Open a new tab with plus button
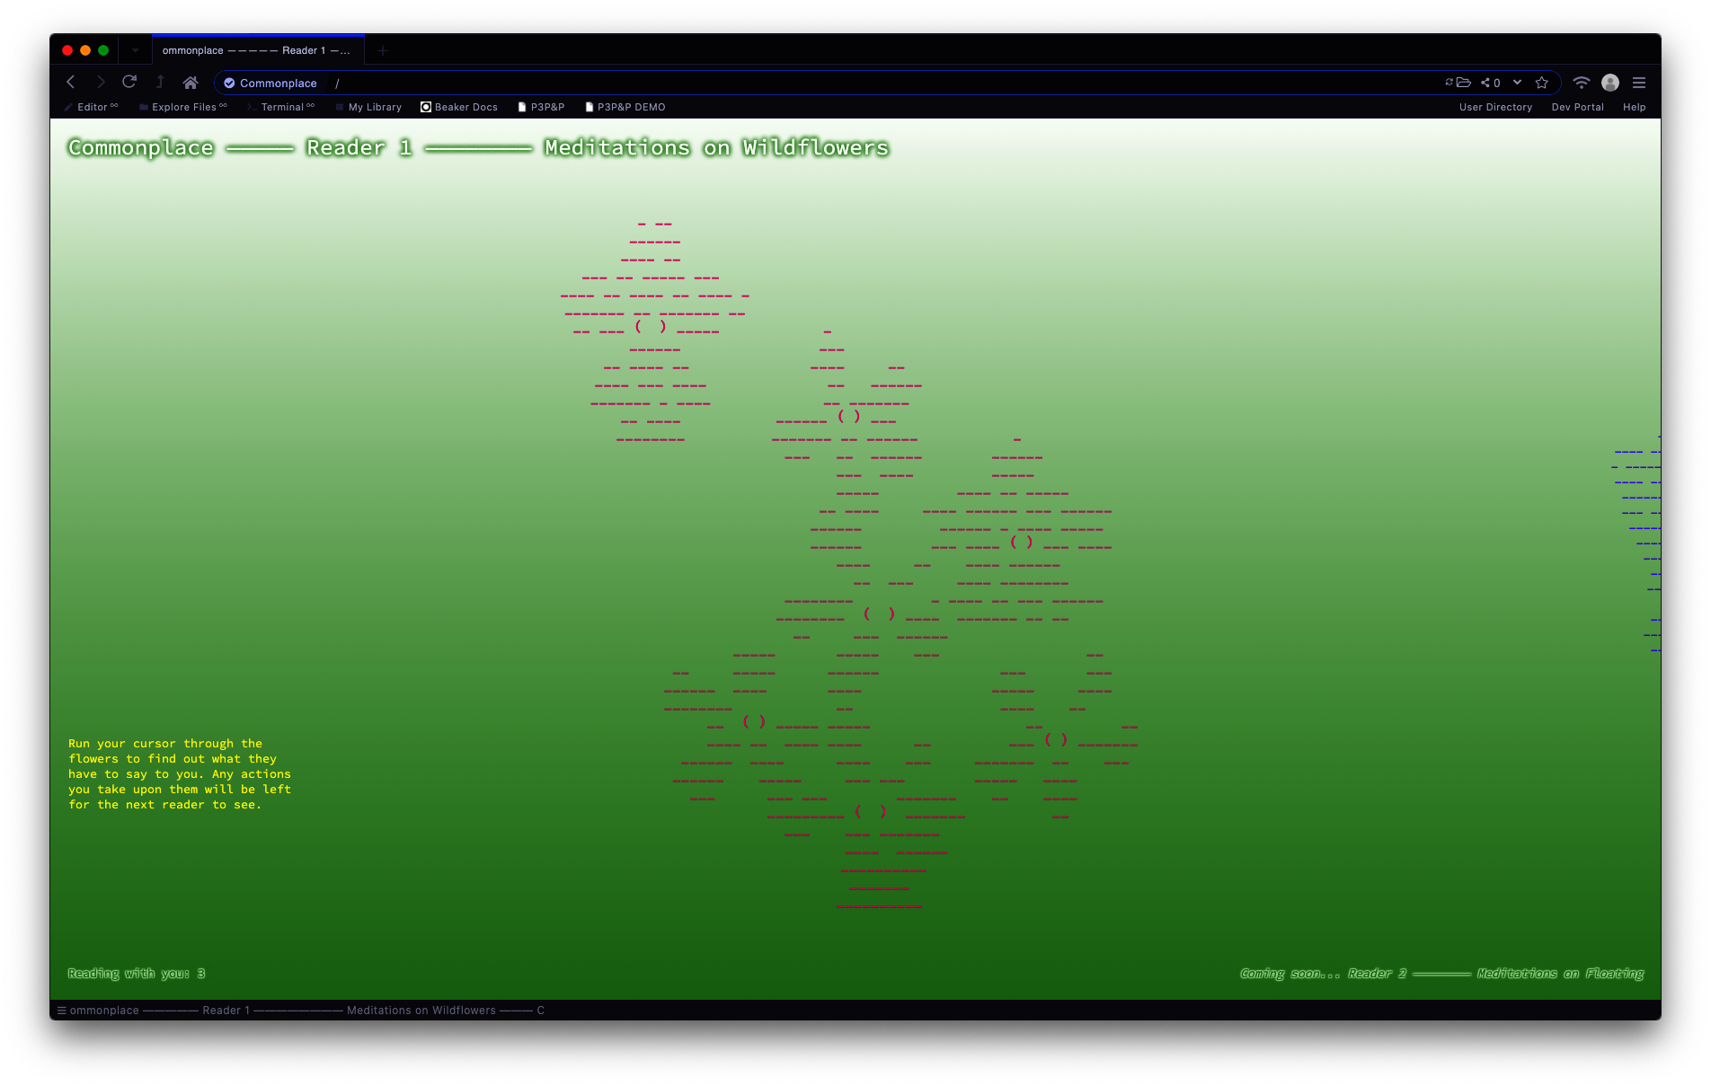The height and width of the screenshot is (1086, 1711). (383, 51)
